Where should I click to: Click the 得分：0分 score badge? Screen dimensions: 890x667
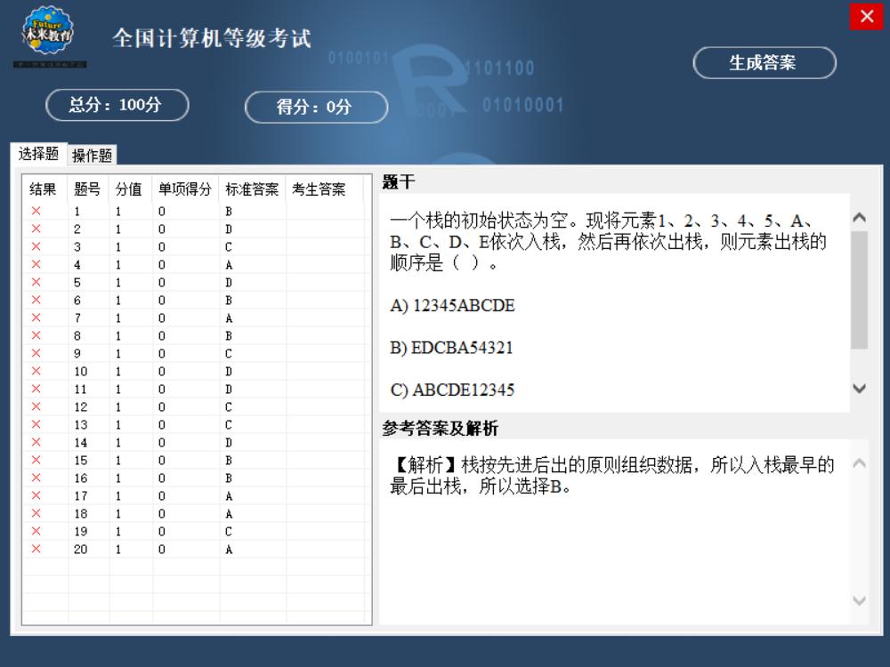[316, 108]
